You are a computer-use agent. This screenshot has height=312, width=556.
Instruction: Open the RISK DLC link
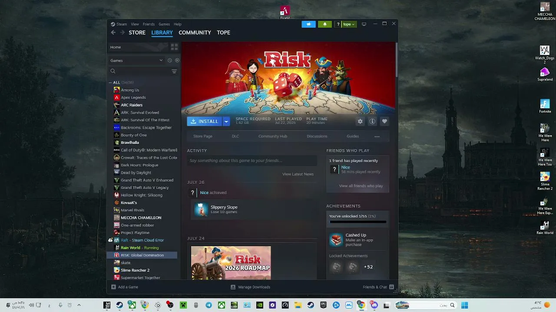coord(235,136)
